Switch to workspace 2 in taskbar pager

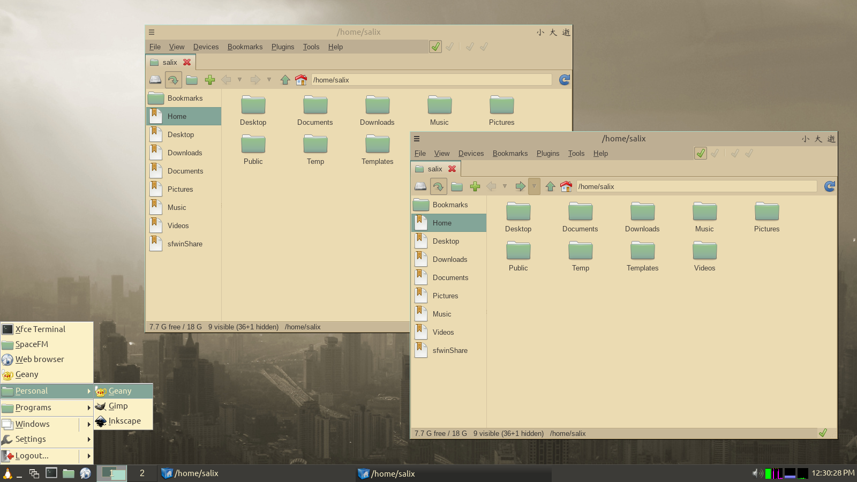point(142,473)
